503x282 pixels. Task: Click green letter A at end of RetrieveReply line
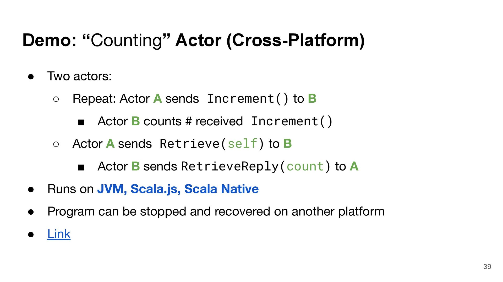coord(354,166)
